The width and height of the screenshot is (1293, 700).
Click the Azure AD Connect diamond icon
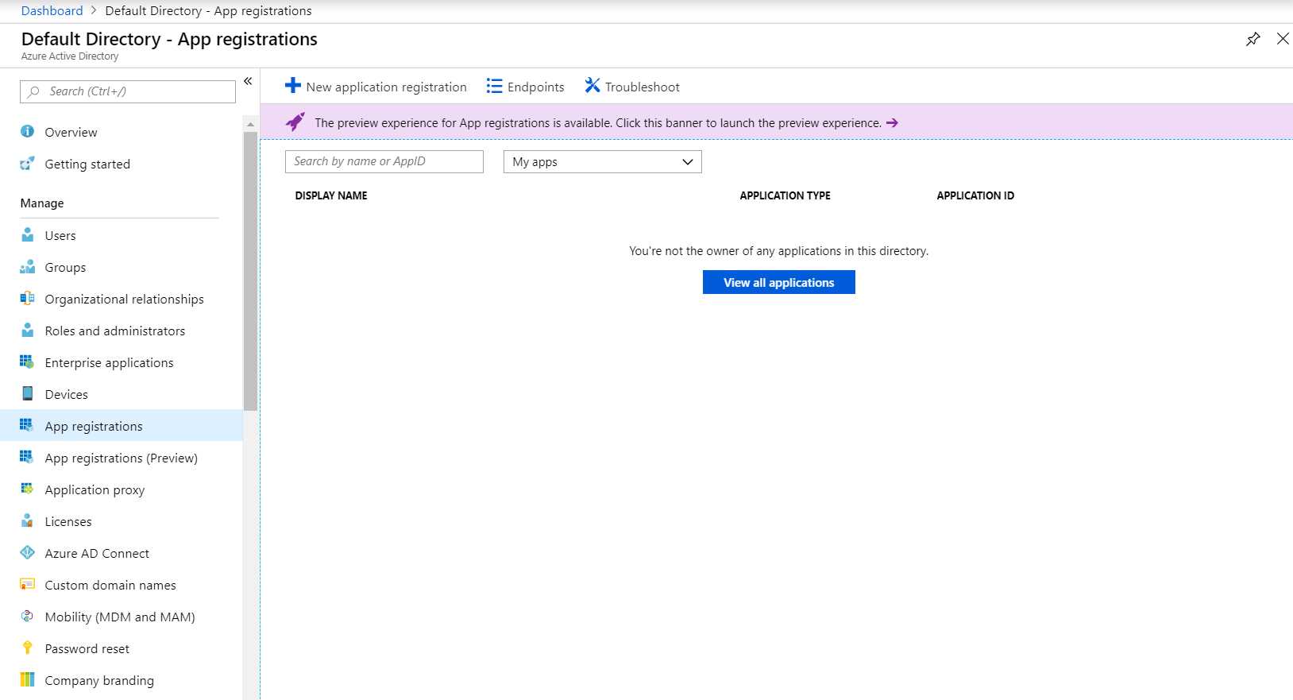point(27,553)
